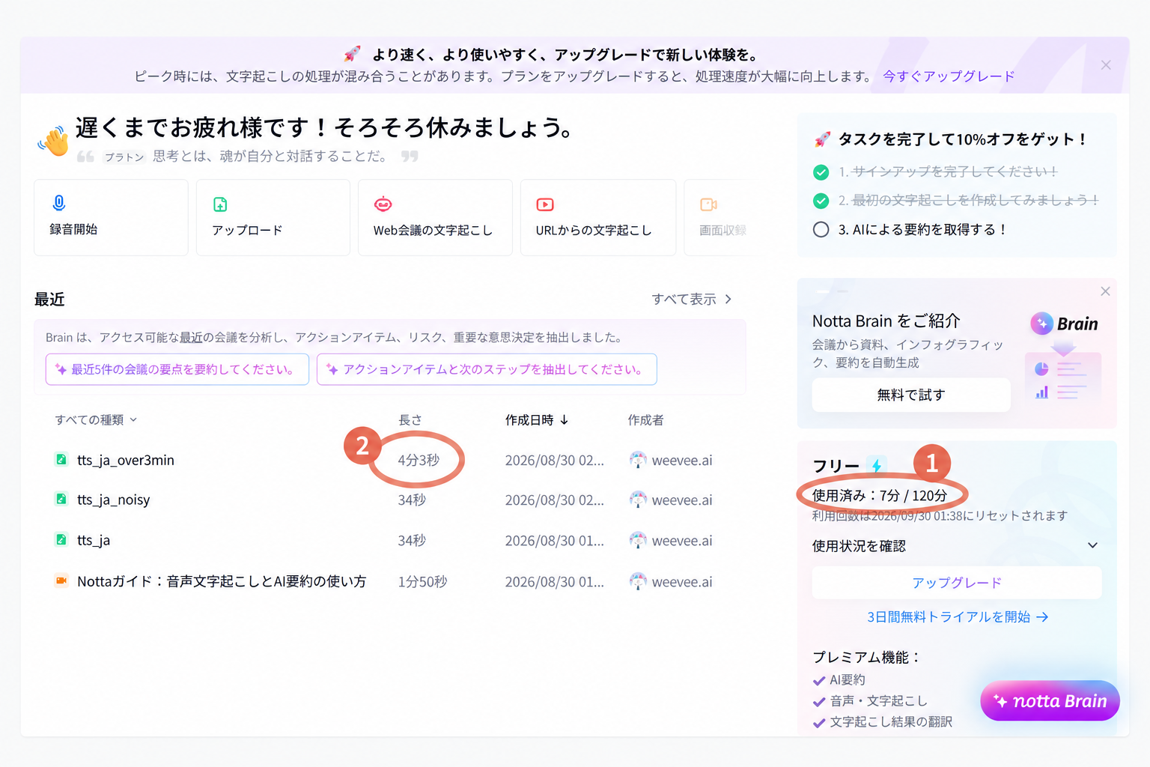Click the Notta Brain illustration thumbnail
1150x767 pixels.
pos(1063,375)
